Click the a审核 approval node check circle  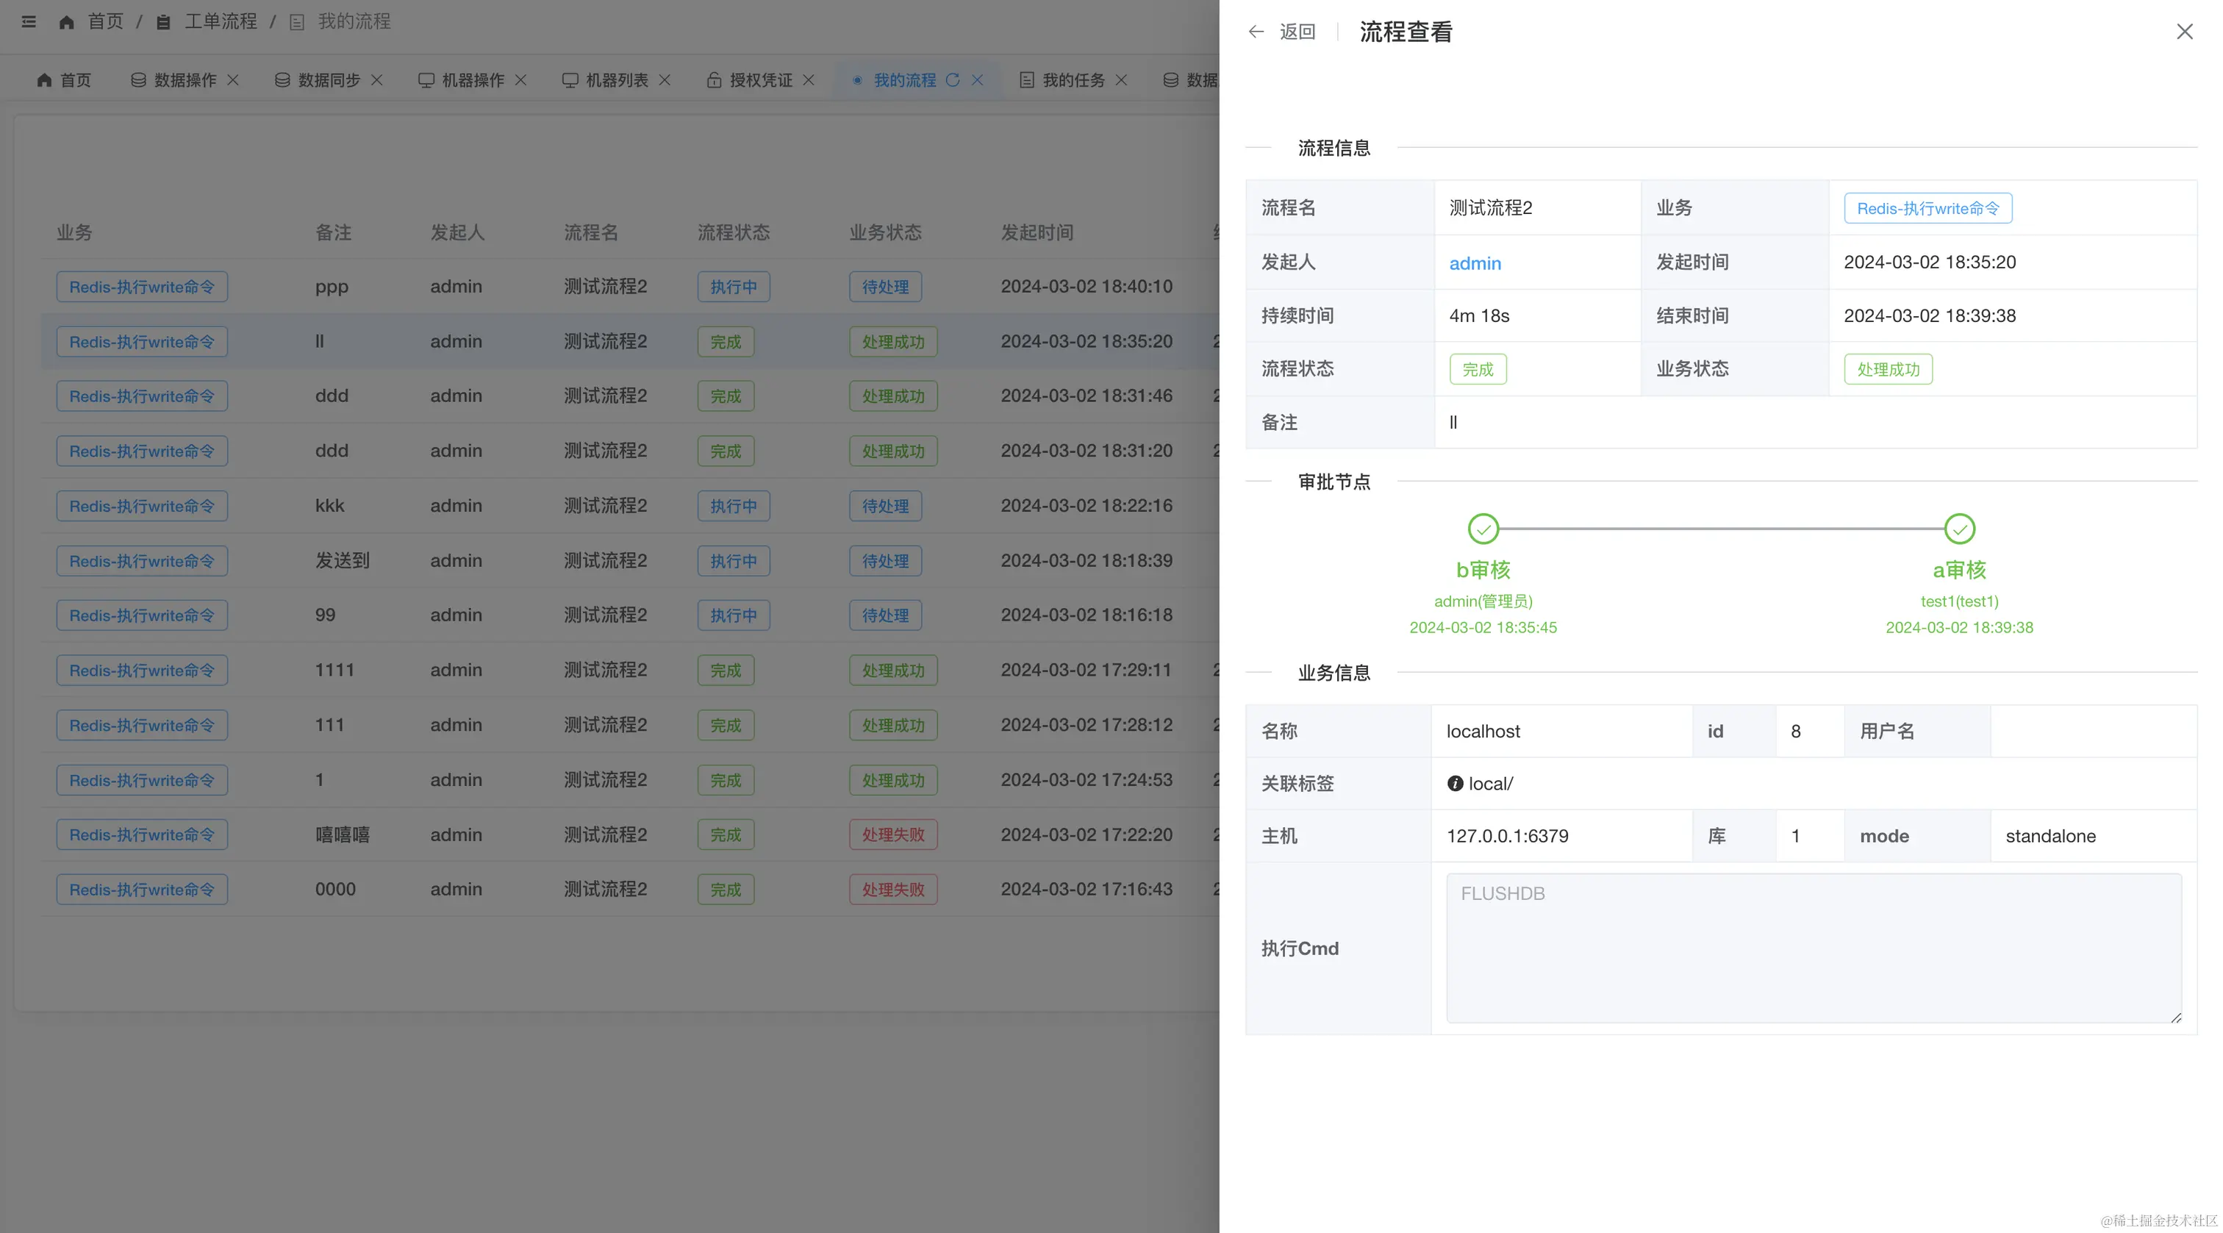pos(1959,529)
